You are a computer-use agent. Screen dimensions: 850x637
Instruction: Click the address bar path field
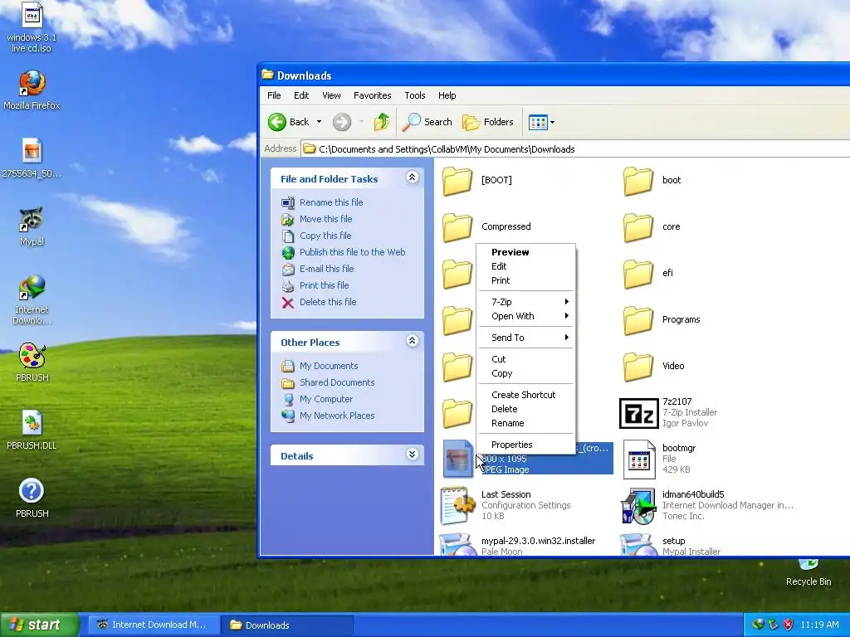[x=575, y=149]
